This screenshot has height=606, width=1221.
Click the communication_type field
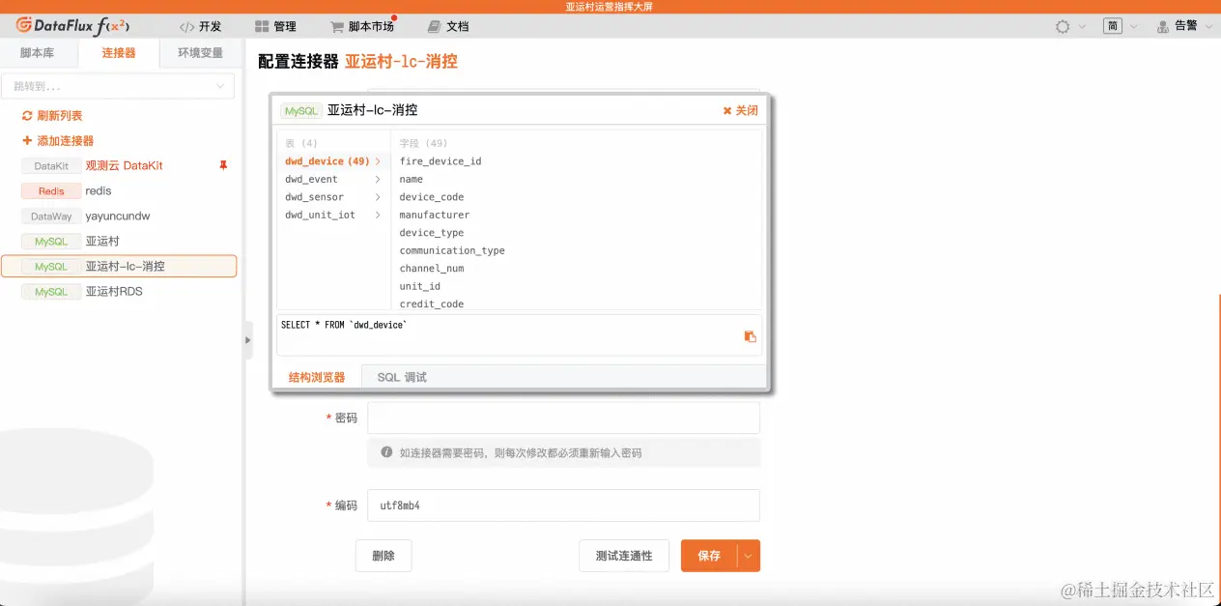coord(452,250)
